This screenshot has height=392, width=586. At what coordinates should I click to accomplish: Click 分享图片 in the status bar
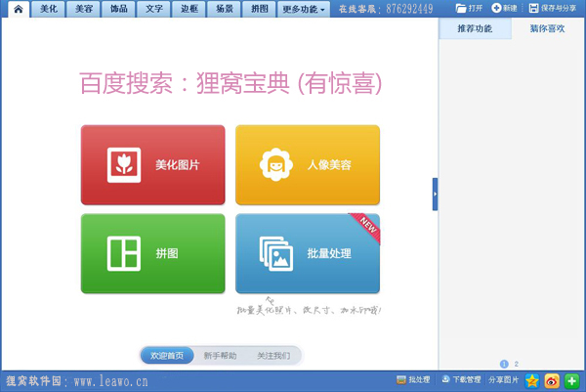[x=503, y=380]
